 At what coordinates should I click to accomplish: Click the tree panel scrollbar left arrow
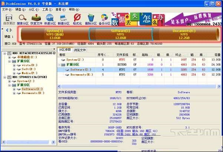pyautogui.click(x=4, y=142)
